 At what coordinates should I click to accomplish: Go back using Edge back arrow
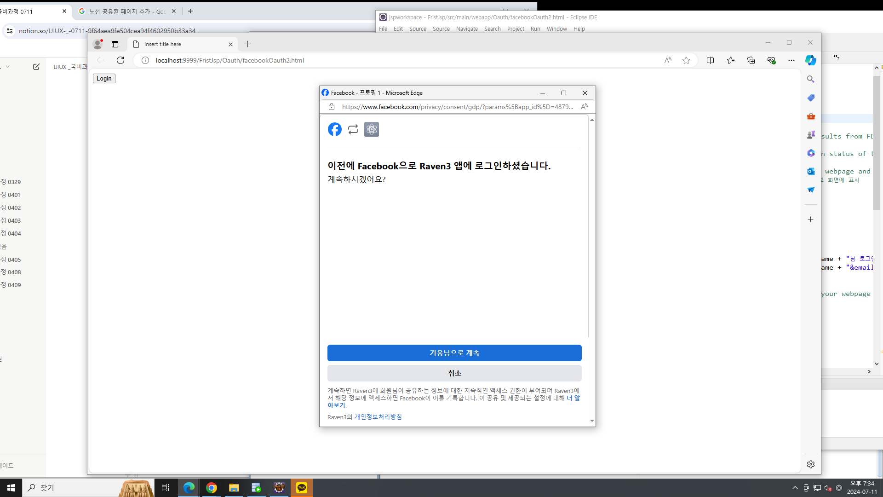click(x=100, y=60)
